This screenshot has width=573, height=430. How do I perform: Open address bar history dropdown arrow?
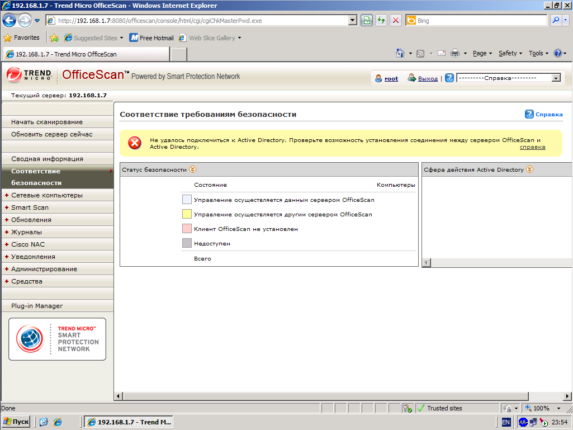coord(353,21)
